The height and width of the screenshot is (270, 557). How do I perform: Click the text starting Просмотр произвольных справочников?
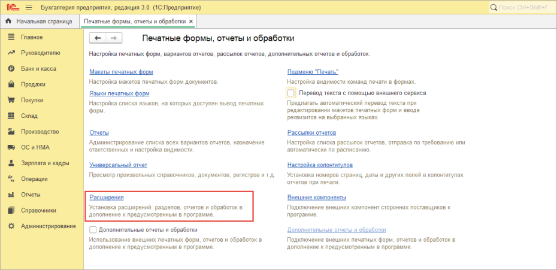point(183,175)
